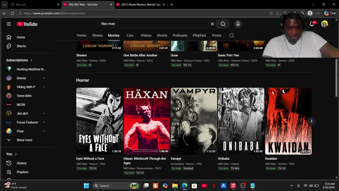Click Try now under Kwaidan
The image size is (339, 191).
[271, 168]
